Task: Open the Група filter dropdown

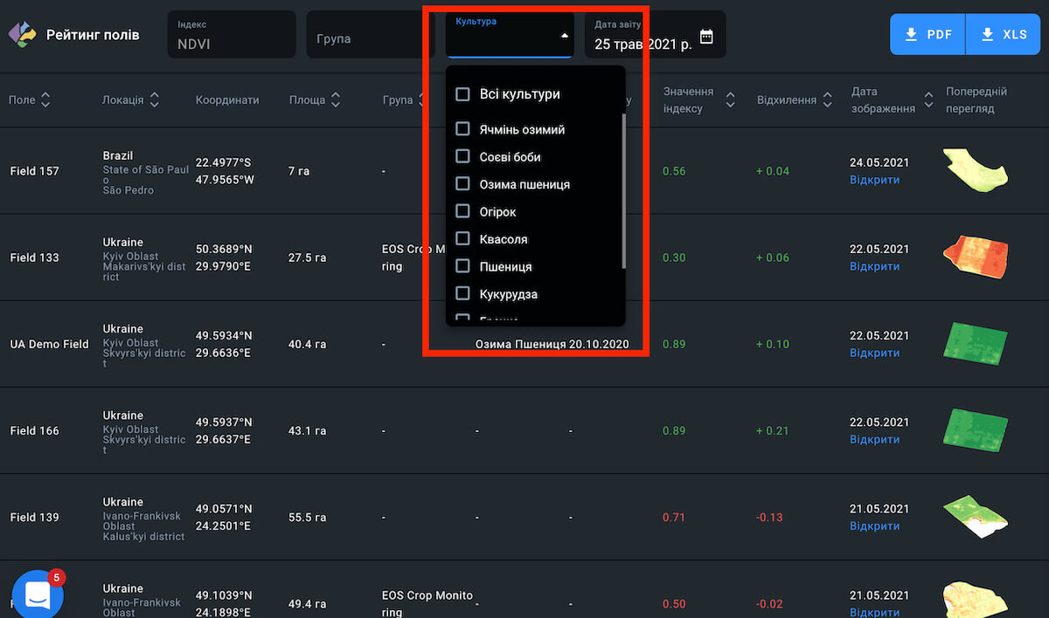Action: tap(370, 35)
